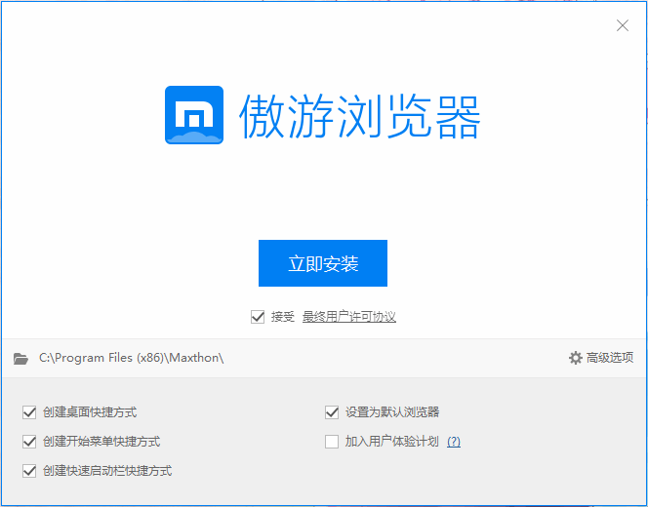Open the (?) help link for experience plan
The width and height of the screenshot is (648, 507).
[x=454, y=442]
